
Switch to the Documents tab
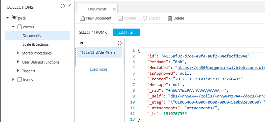click(x=97, y=9)
